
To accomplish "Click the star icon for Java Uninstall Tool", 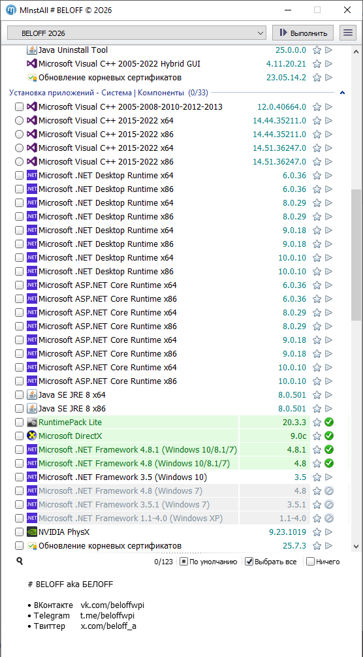I will [x=317, y=50].
